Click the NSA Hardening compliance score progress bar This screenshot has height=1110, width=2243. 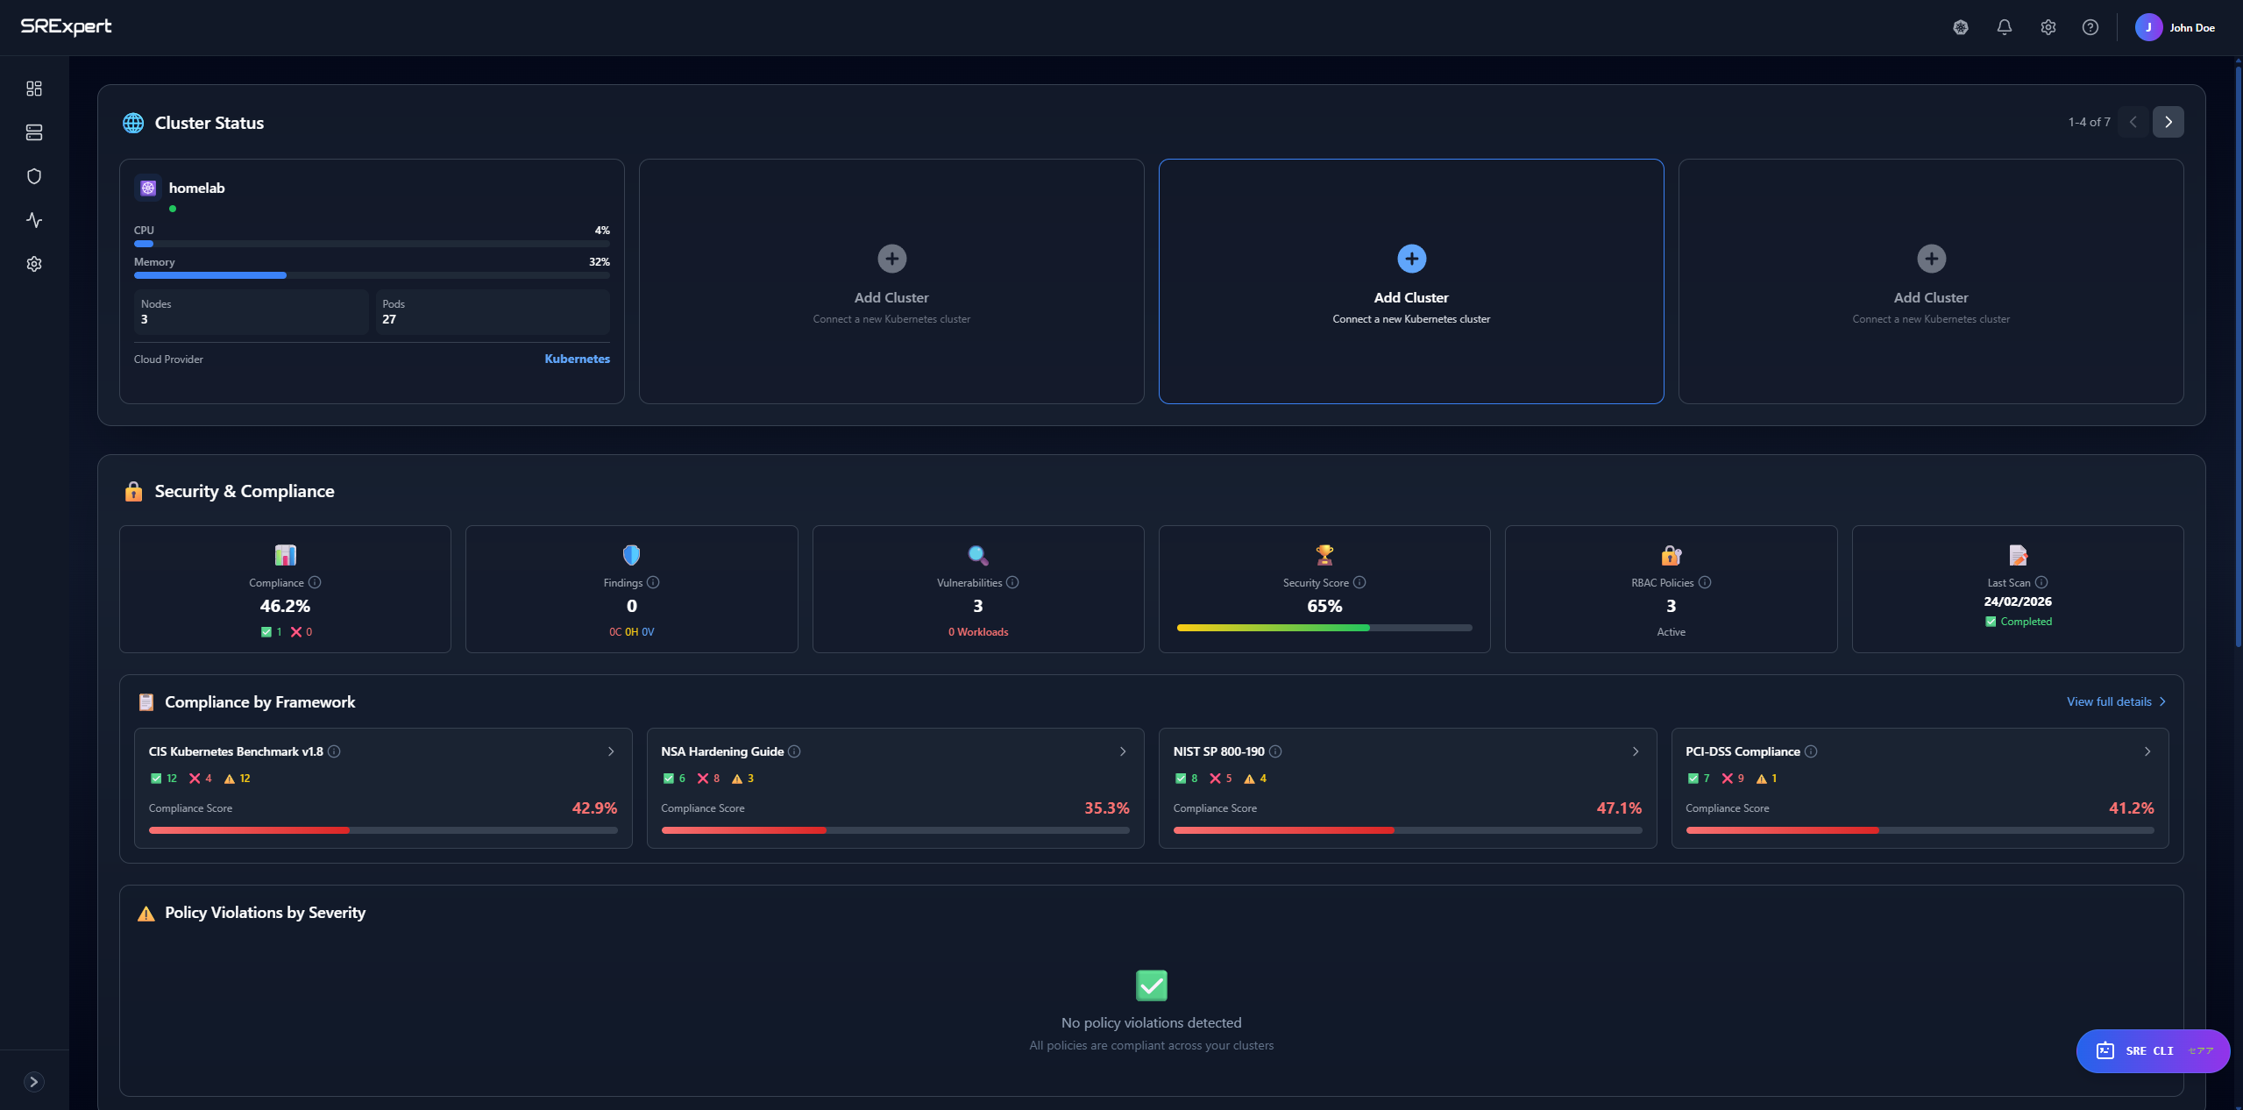pos(894,830)
